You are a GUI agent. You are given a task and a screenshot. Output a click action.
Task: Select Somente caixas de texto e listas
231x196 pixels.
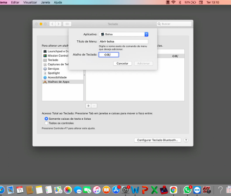point(46,119)
